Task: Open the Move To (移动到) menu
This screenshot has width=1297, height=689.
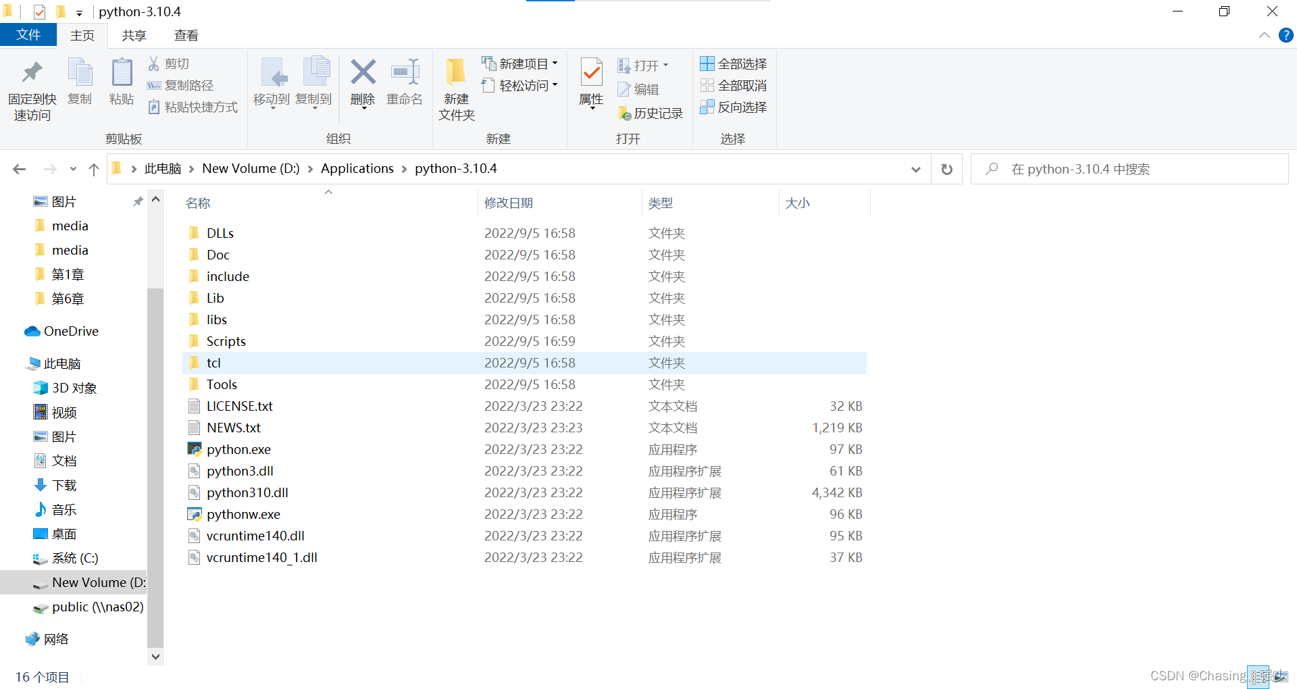Action: (272, 82)
